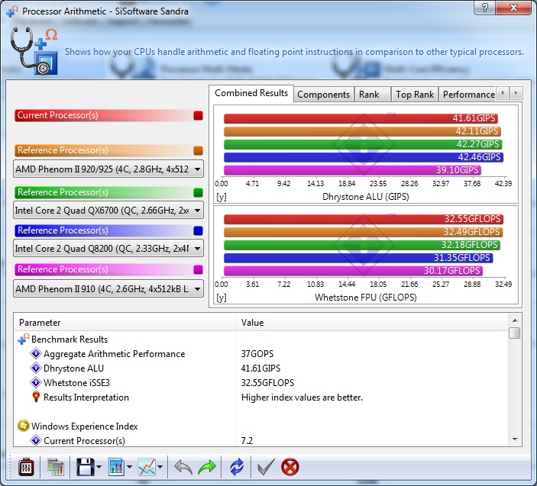Click the bar chart report icon
Viewport: 537px width, 486px height.
[x=116, y=467]
